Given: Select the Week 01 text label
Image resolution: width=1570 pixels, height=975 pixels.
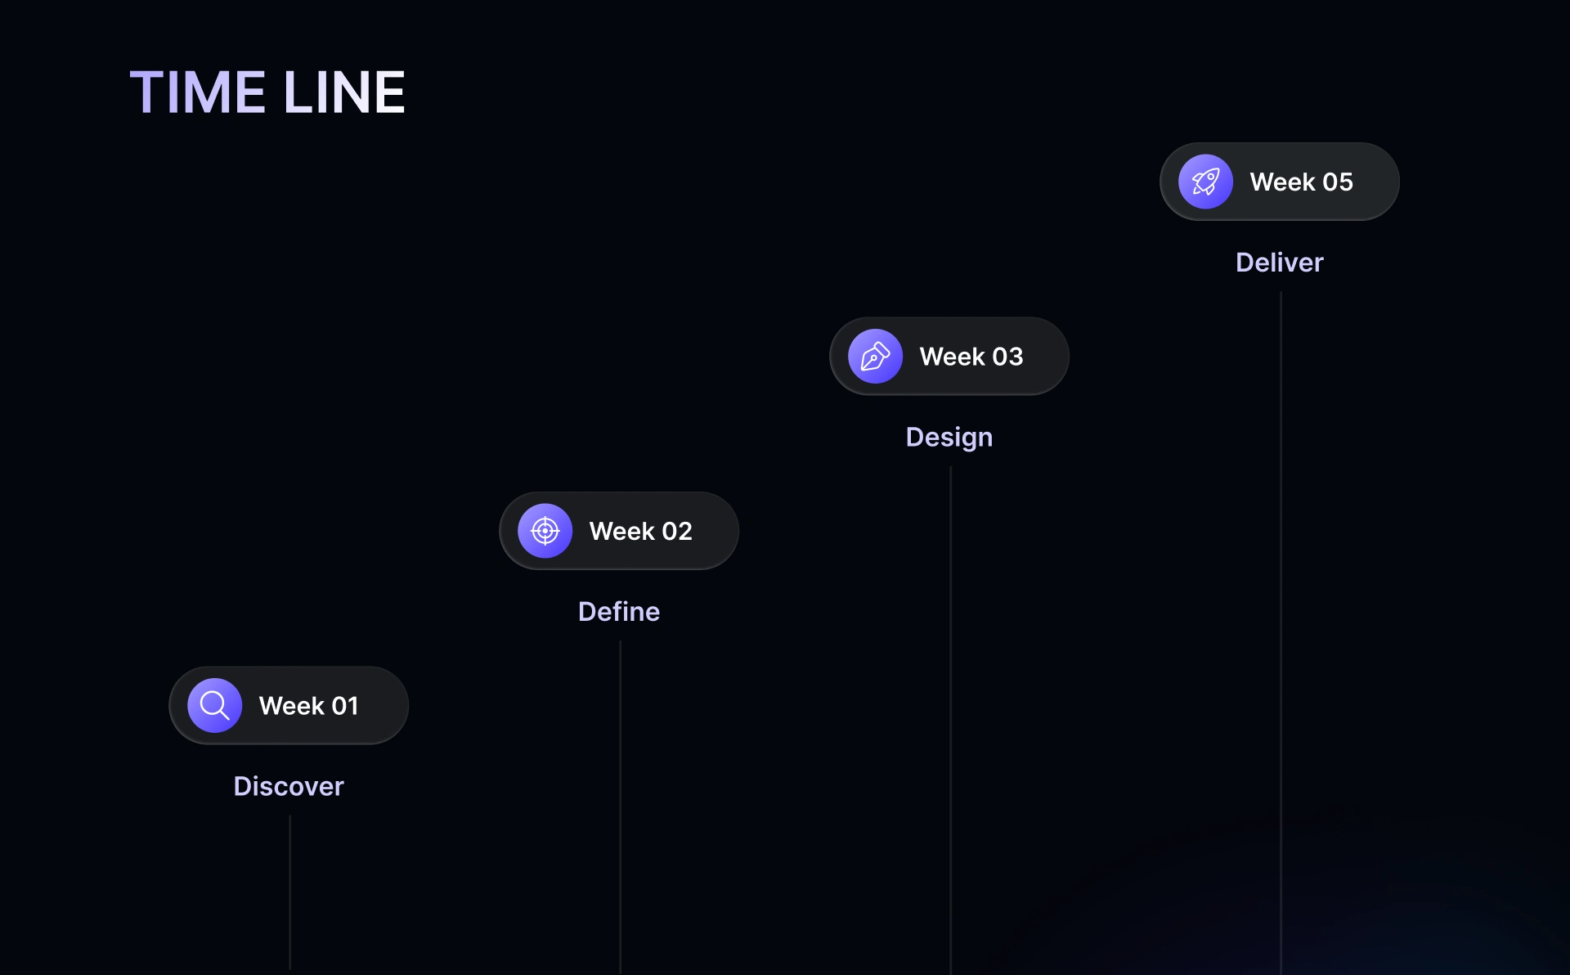Looking at the screenshot, I should coord(308,706).
